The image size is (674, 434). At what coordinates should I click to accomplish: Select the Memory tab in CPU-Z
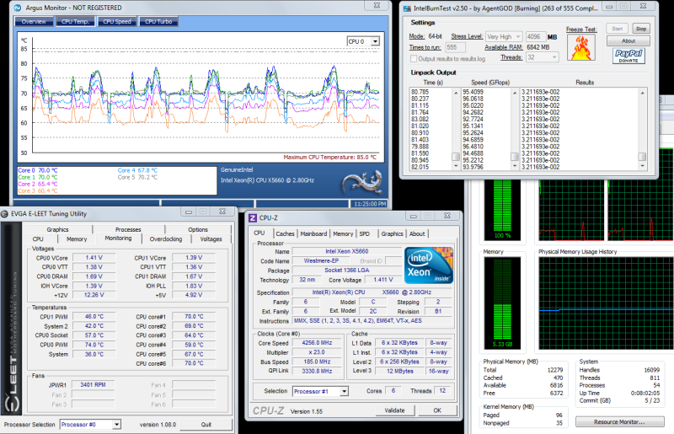(343, 233)
